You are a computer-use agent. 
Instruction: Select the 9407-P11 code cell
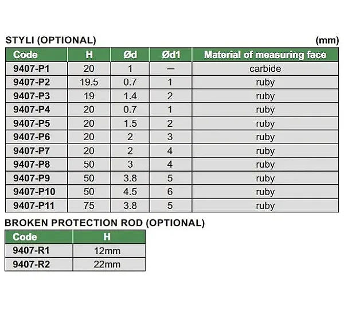37,206
